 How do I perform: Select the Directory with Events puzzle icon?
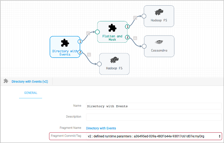coord(65,43)
